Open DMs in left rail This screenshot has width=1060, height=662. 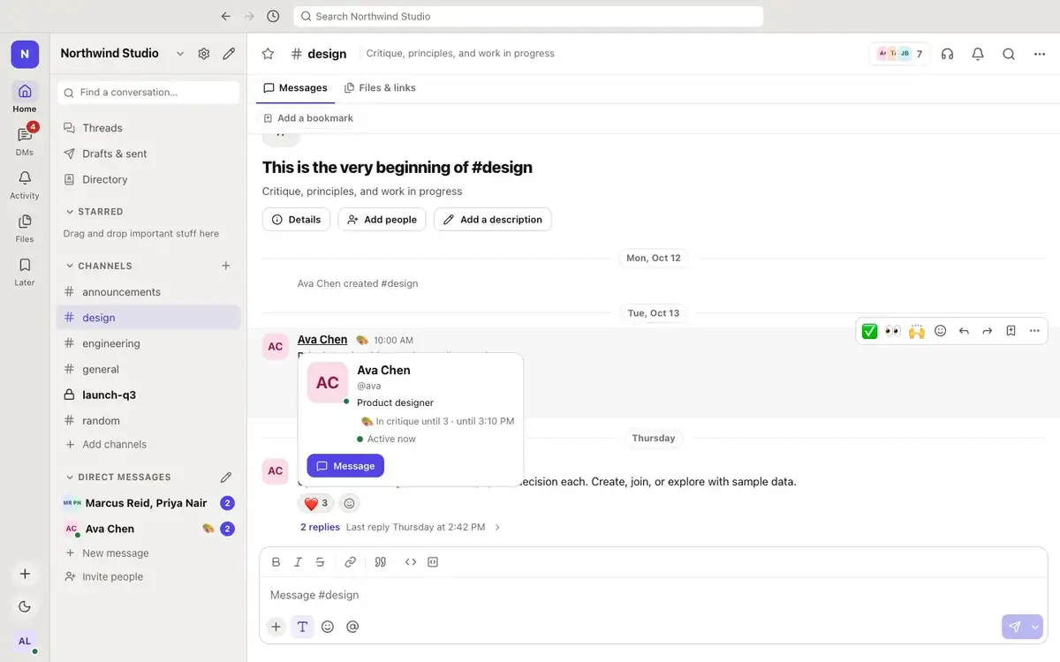pos(25,141)
